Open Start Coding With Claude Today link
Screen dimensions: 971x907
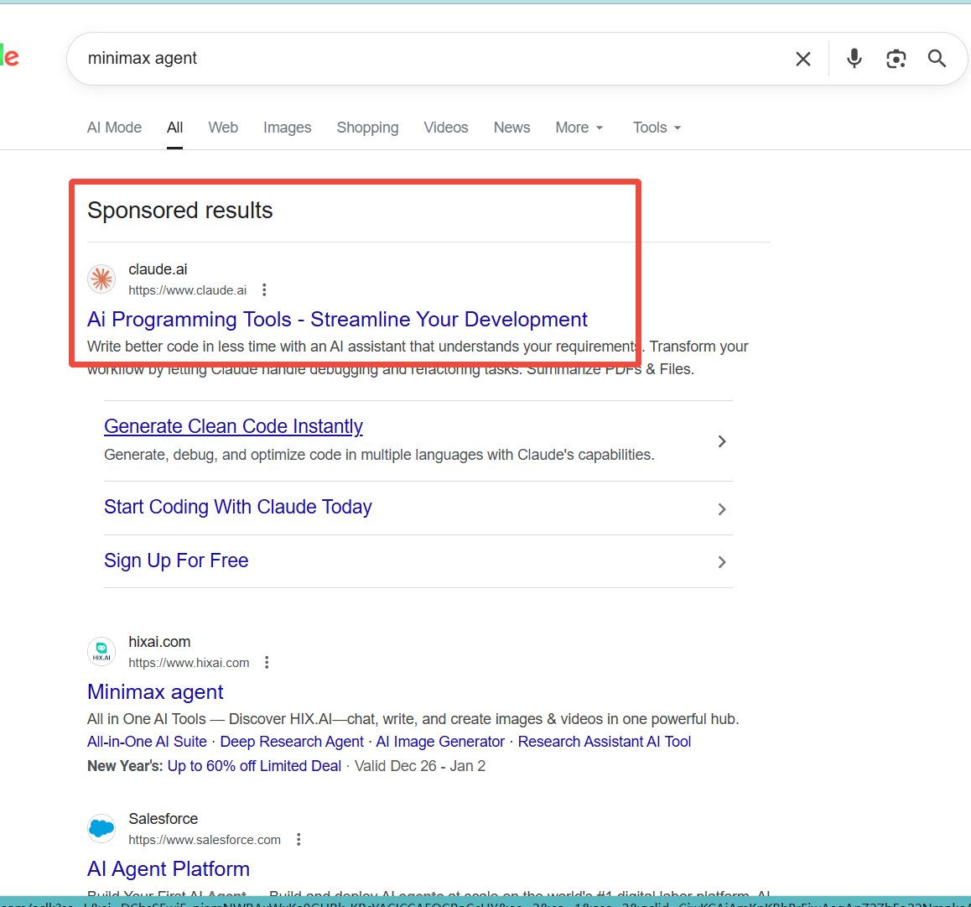click(x=238, y=507)
